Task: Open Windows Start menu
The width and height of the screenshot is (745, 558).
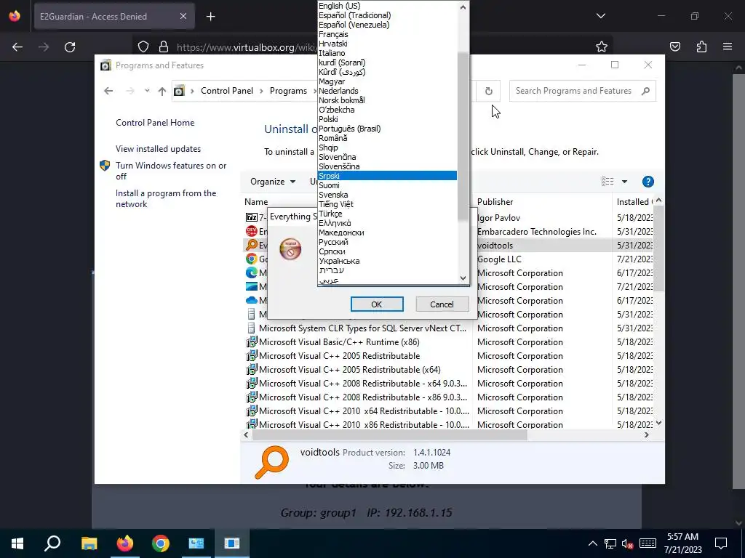Action: pos(17,543)
